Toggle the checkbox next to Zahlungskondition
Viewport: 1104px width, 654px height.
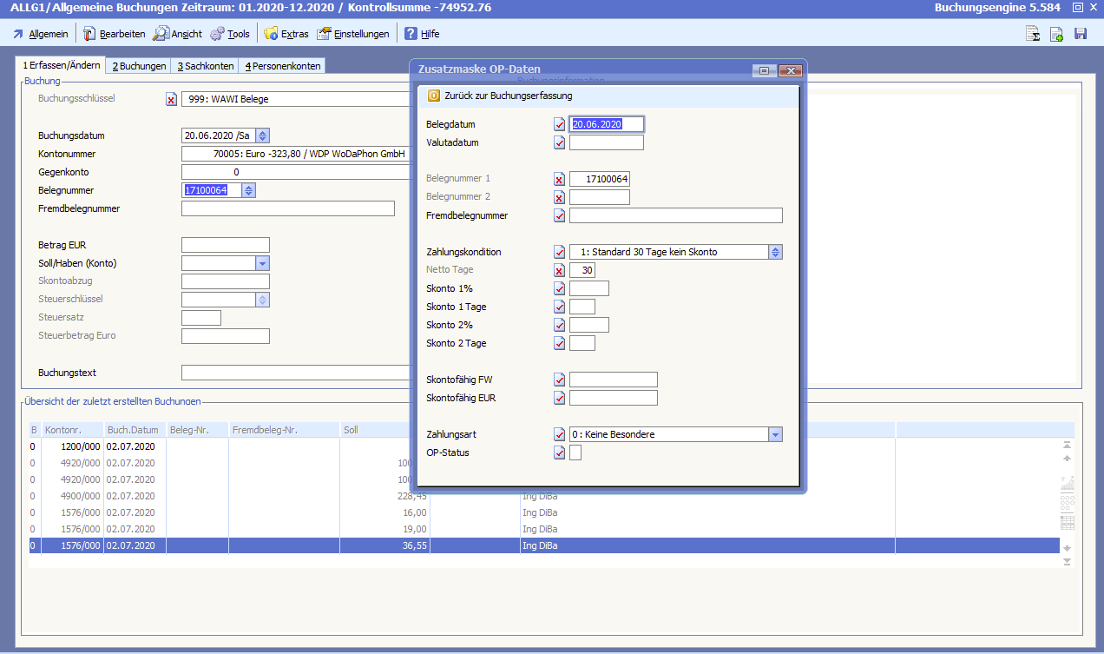tap(559, 252)
